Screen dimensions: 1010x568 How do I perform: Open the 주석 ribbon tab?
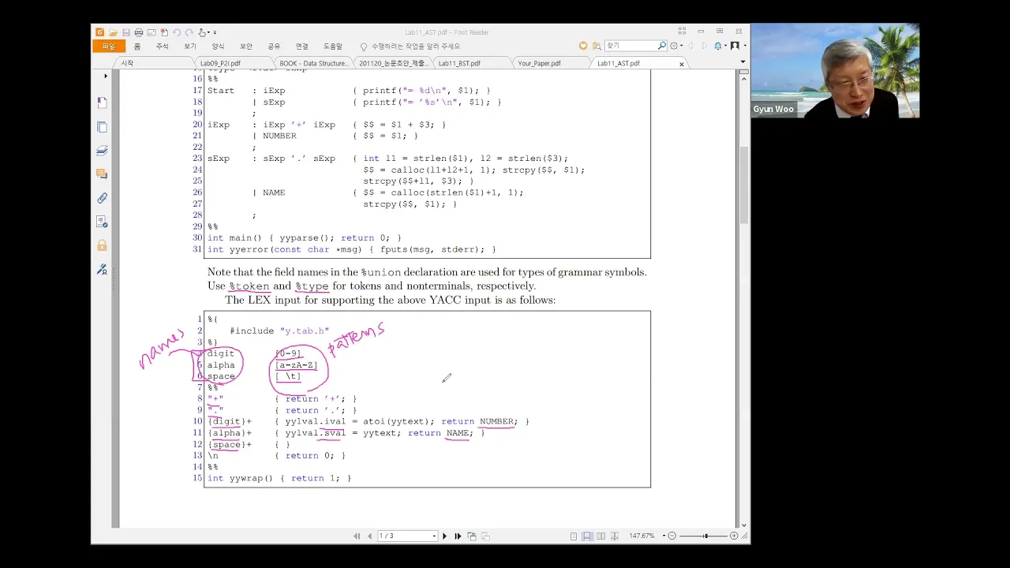pos(163,47)
